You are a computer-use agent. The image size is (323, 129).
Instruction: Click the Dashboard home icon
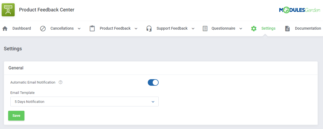tap(5, 29)
